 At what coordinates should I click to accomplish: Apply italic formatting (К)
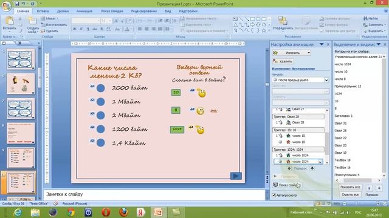pos(81,29)
